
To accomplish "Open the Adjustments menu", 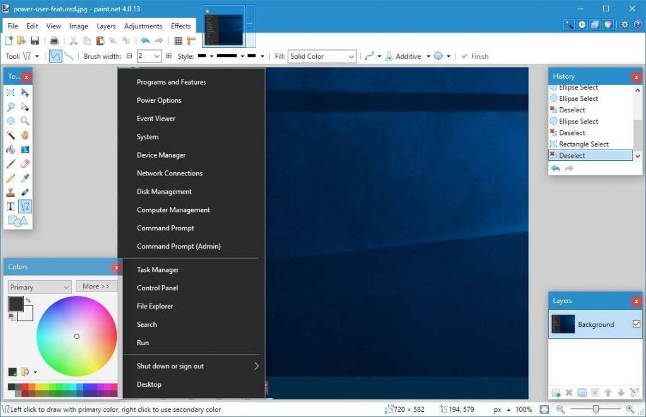I will (143, 26).
